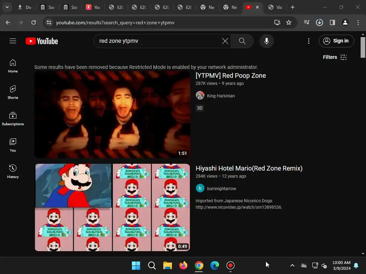The width and height of the screenshot is (366, 274).
Task: Toggle the Chrome side panel
Action: 332,22
